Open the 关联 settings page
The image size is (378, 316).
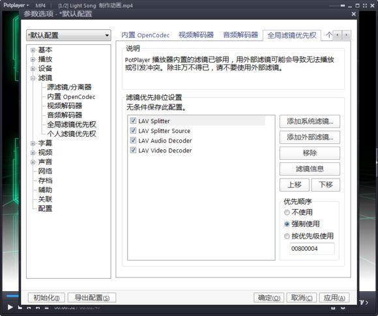45,199
